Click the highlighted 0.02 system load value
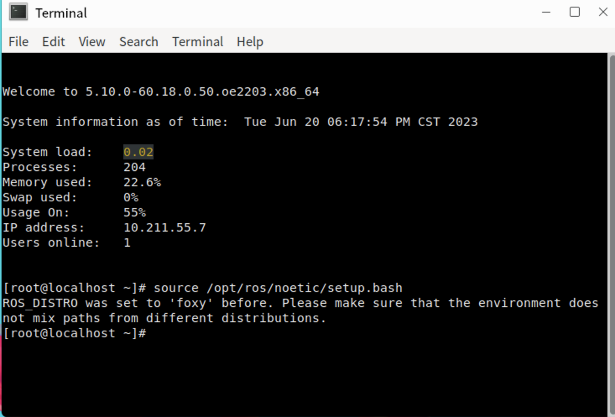The image size is (615, 417). coord(138,152)
